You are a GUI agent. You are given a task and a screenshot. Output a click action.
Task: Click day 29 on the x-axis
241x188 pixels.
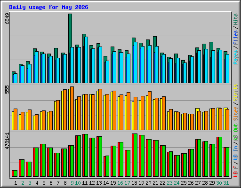pos(212,183)
